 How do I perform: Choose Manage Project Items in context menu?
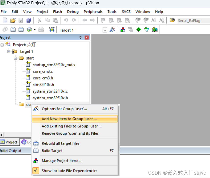tap(75, 161)
